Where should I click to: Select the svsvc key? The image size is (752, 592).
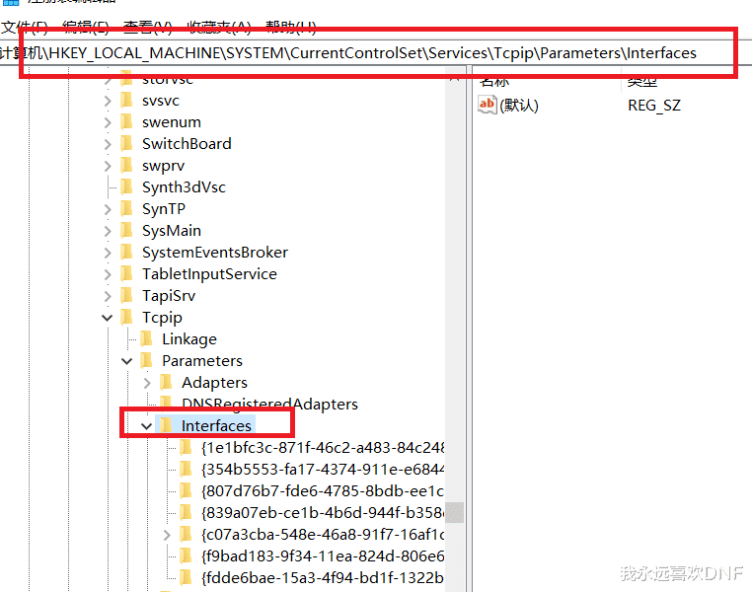161,101
